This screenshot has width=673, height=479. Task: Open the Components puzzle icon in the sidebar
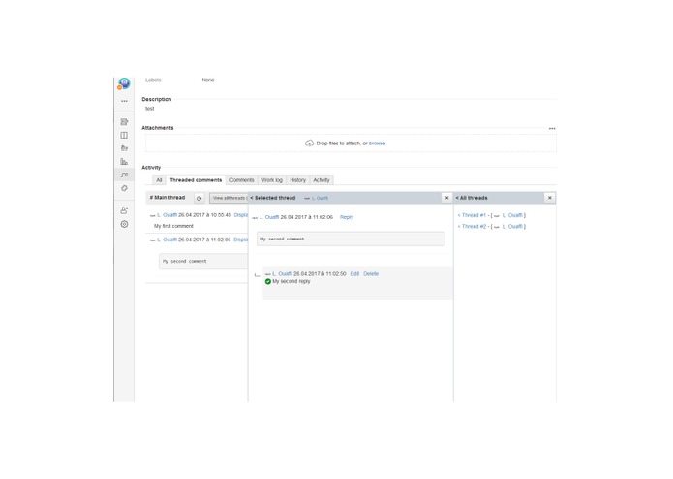pyautogui.click(x=124, y=188)
